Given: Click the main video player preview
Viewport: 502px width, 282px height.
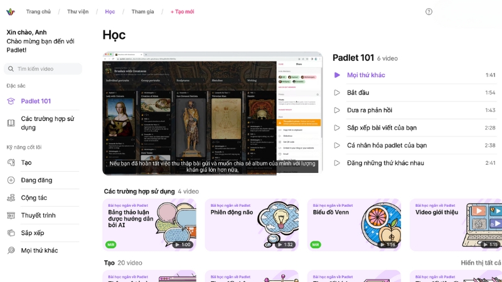Looking at the screenshot, I should click(213, 113).
